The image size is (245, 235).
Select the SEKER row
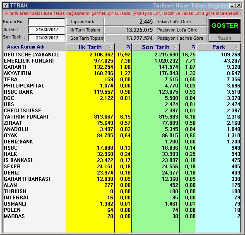tap(122, 167)
